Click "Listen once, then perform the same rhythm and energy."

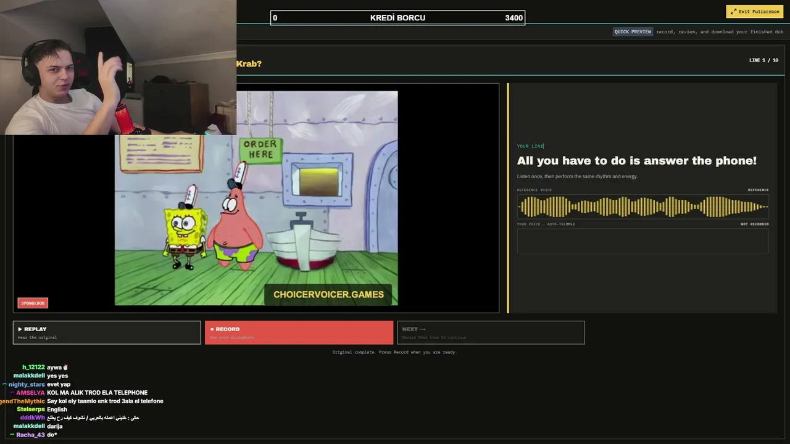tap(577, 176)
